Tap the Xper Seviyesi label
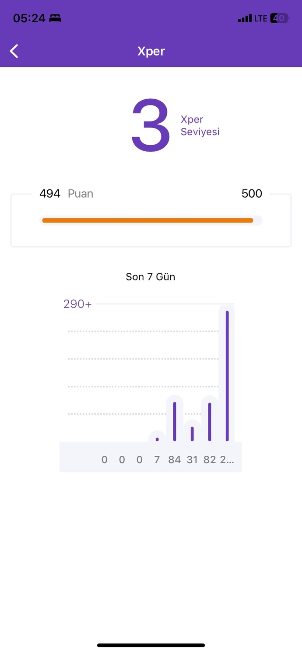Image resolution: width=302 pixels, height=653 pixels. click(x=200, y=126)
